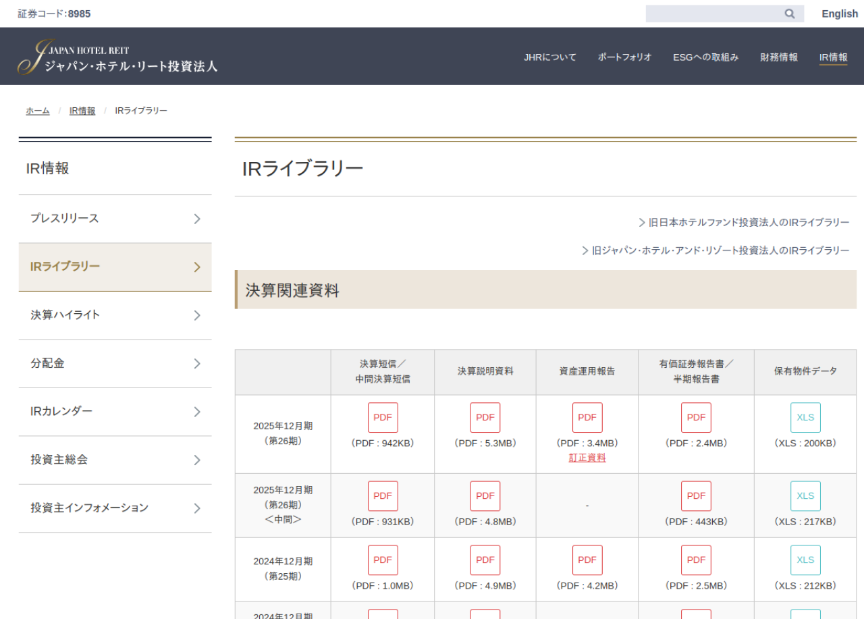This screenshot has height=619, width=864.
Task: Switch site language to English
Action: [840, 14]
